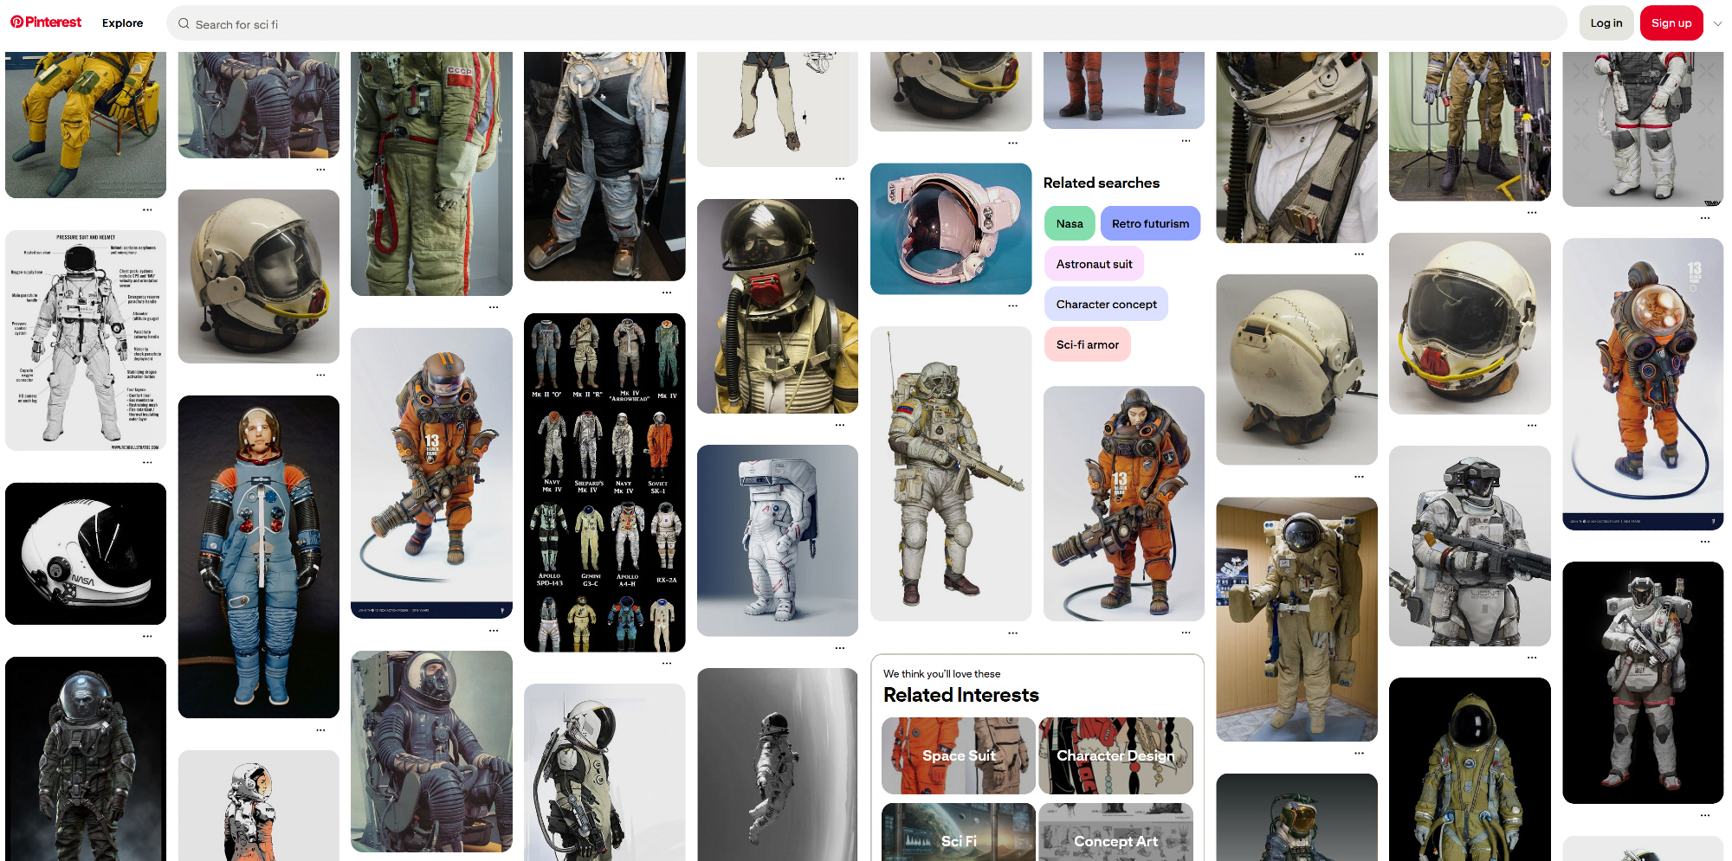
Task: Click the search magnifier icon
Action: (x=184, y=24)
